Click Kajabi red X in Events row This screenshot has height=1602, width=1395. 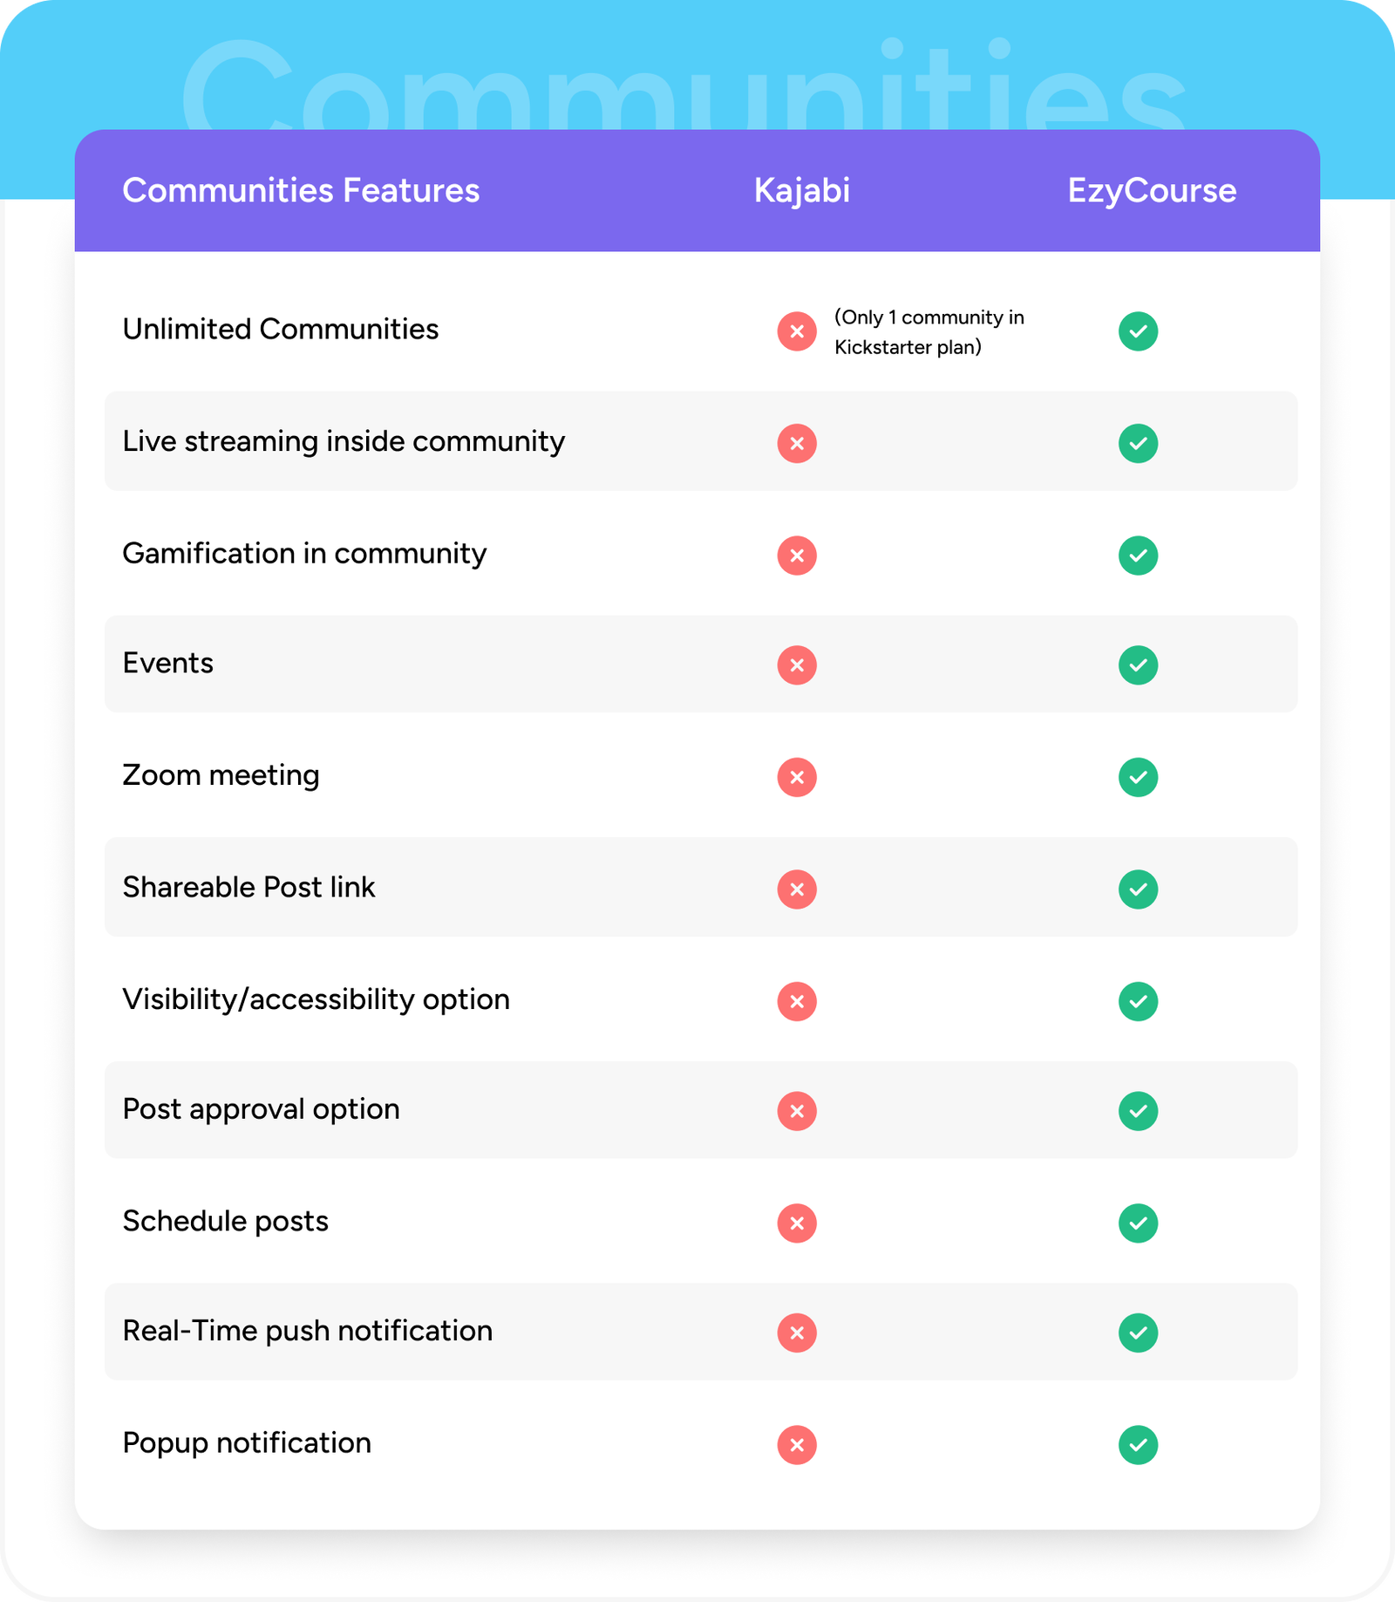(x=797, y=665)
